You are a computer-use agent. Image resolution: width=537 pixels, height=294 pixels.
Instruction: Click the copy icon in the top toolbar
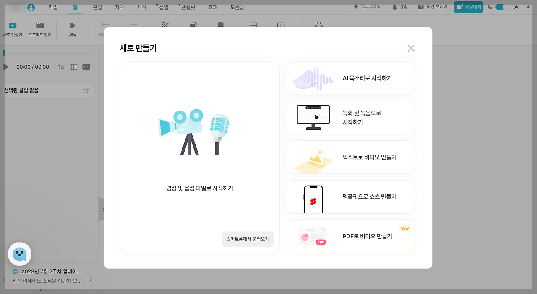(x=193, y=25)
